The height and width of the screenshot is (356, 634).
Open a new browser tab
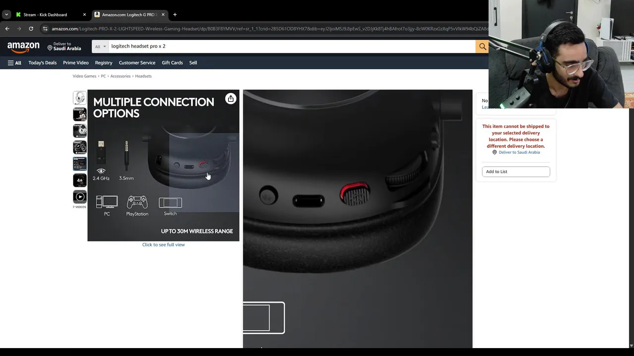click(x=175, y=15)
